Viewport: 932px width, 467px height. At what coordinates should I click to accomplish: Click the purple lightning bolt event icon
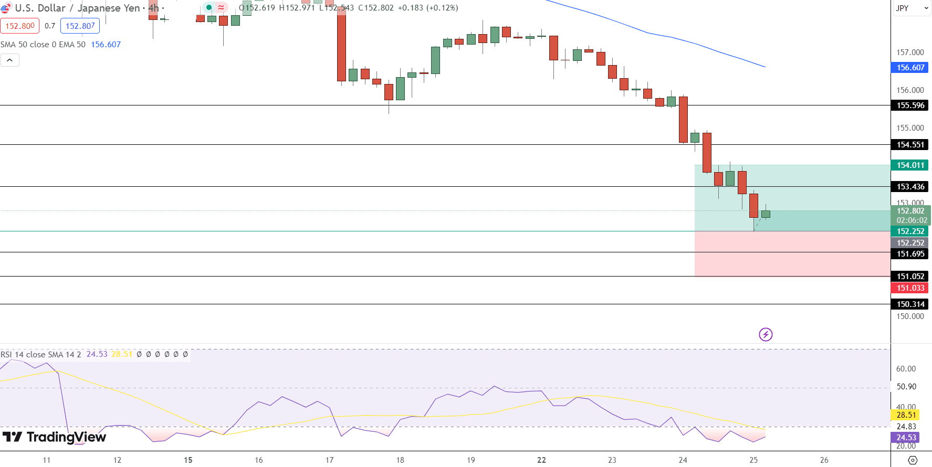[x=766, y=334]
